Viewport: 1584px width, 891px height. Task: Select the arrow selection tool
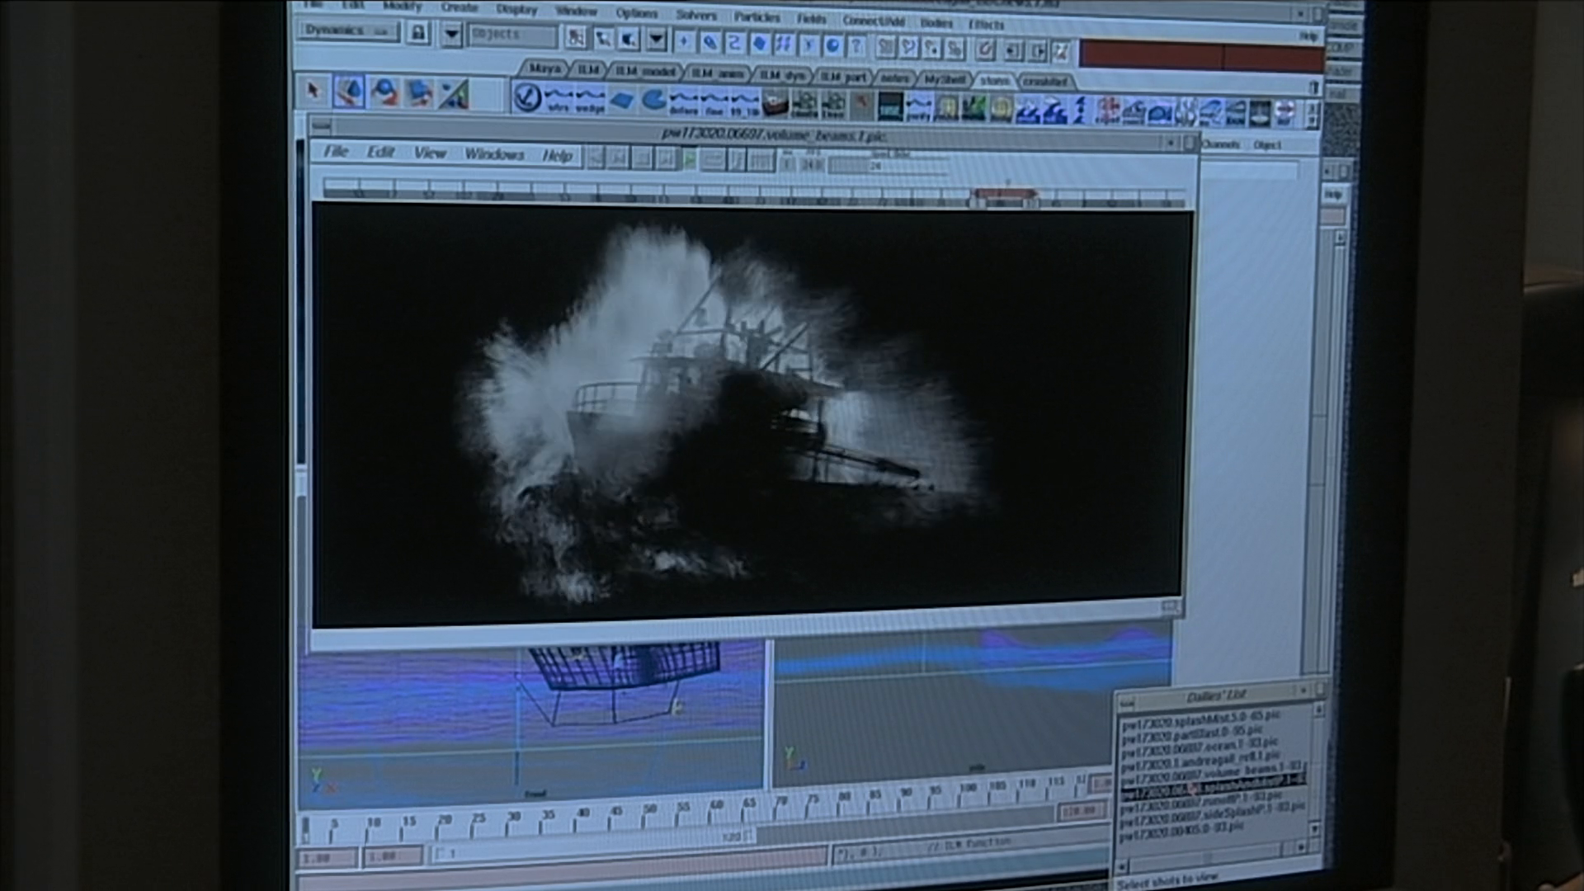click(313, 92)
